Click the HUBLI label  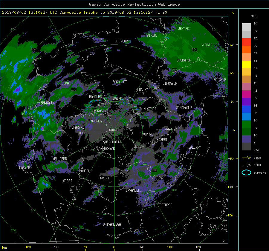(x=83, y=133)
